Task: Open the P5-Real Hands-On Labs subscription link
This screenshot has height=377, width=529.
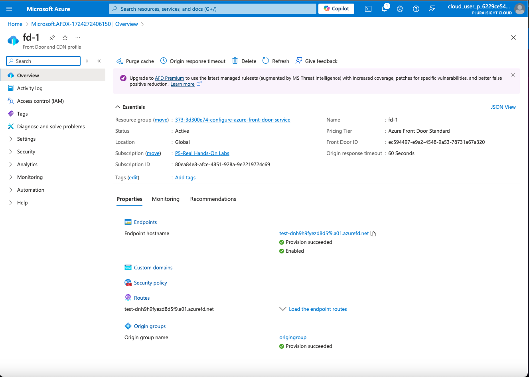Action: click(202, 153)
